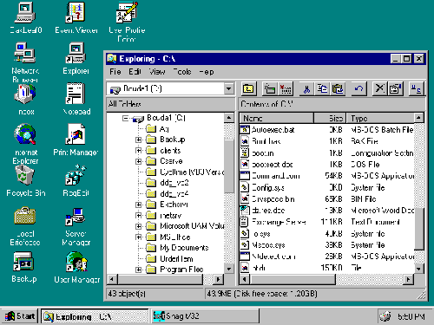Click the Undo arrow toolbar icon

(x=359, y=89)
